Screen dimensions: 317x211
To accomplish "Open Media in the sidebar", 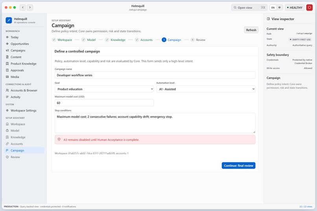I will tap(24, 77).
